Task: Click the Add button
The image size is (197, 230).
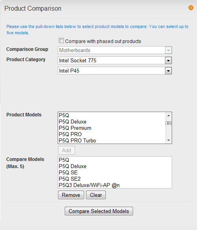Action: point(66,150)
